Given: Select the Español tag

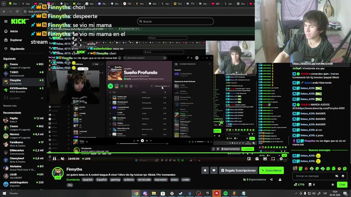Looking at the screenshot, I should 101,180.
